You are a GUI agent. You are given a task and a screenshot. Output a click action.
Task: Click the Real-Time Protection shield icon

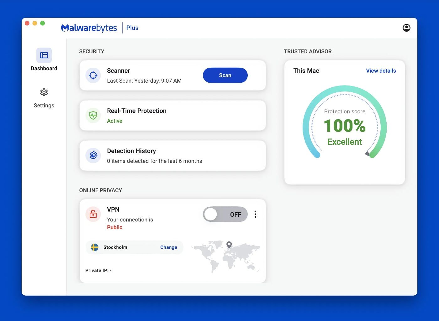(x=93, y=115)
